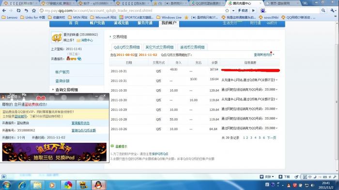Reload the page with refresh icon
The image size is (339, 190).
[x=18, y=11]
